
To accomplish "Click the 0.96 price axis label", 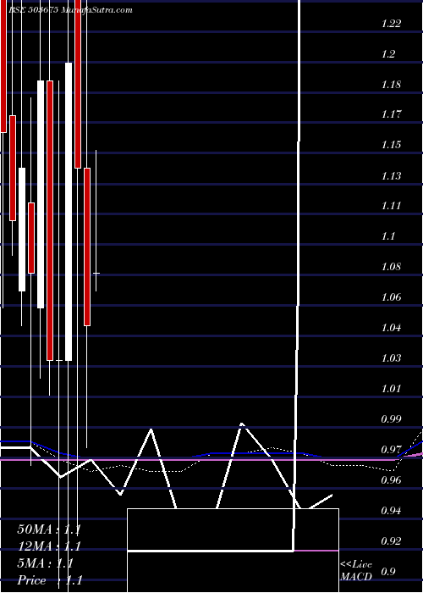I will (391, 480).
